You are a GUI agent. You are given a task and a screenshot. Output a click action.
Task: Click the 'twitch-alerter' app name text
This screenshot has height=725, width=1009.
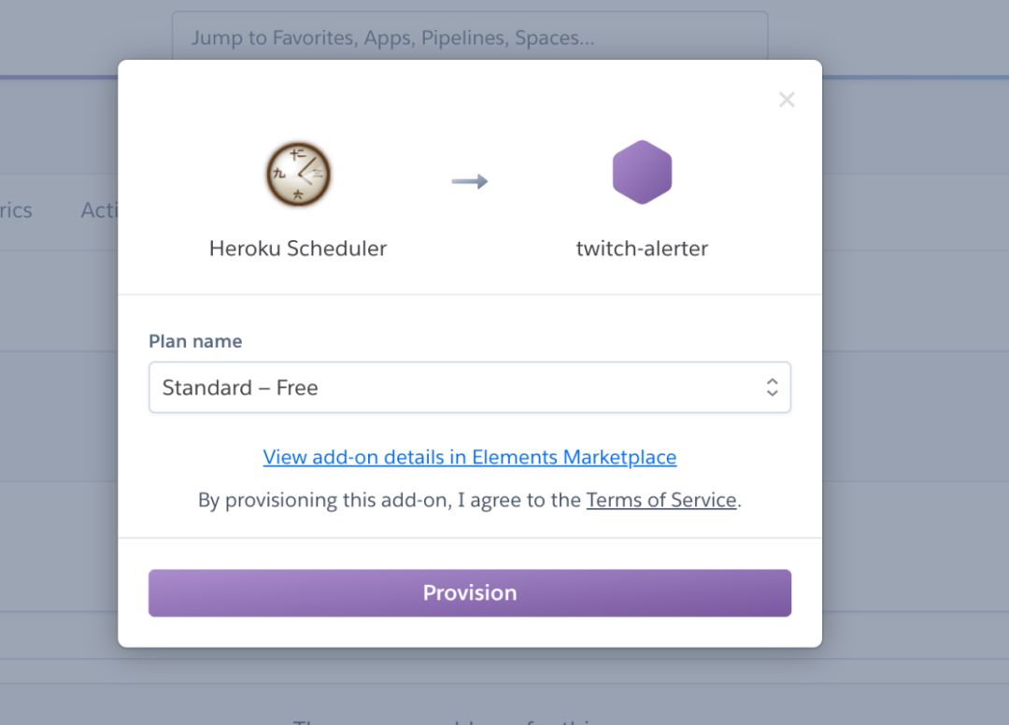click(x=642, y=249)
